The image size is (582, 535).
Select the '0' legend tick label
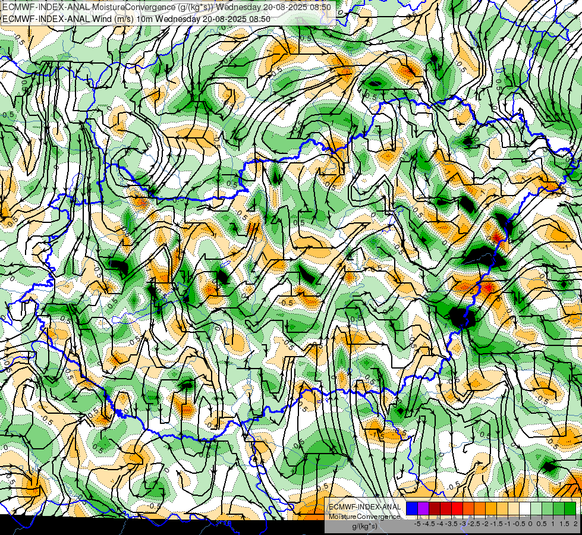(530, 524)
